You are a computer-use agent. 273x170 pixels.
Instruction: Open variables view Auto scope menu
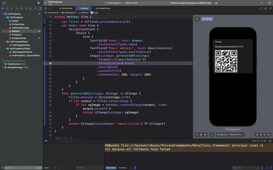(x=47, y=168)
